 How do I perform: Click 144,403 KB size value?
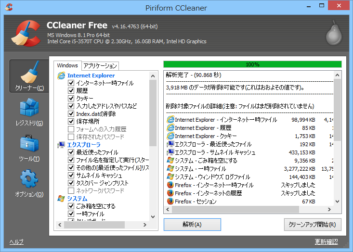pyautogui.click(x=302, y=177)
